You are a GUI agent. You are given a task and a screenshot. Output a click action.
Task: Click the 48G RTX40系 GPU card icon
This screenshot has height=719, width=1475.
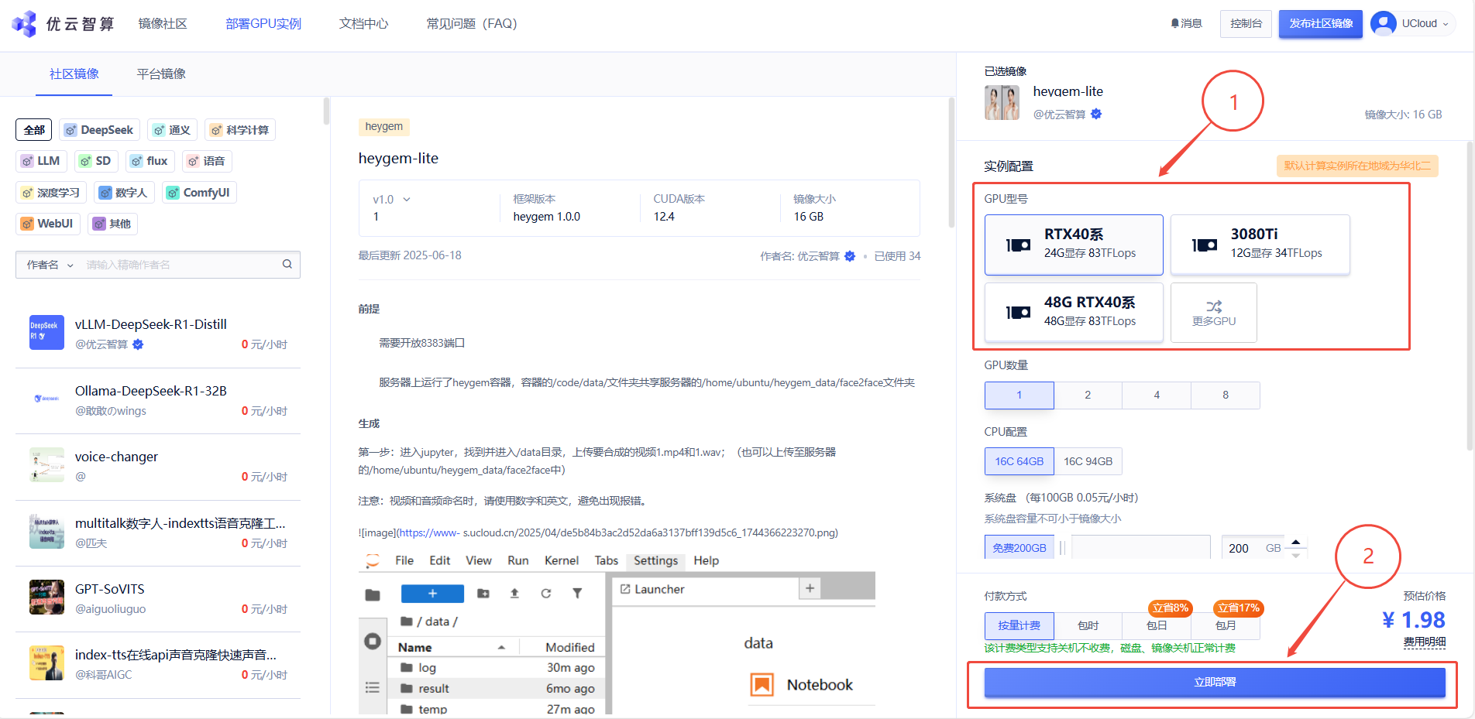[x=1018, y=313]
